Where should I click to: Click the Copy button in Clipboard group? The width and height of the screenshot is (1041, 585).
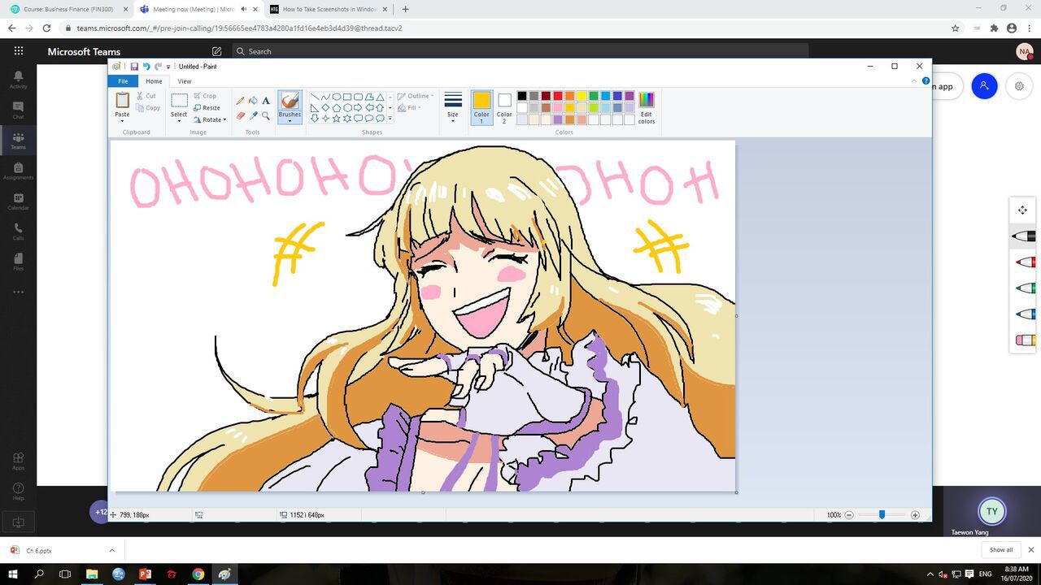148,107
